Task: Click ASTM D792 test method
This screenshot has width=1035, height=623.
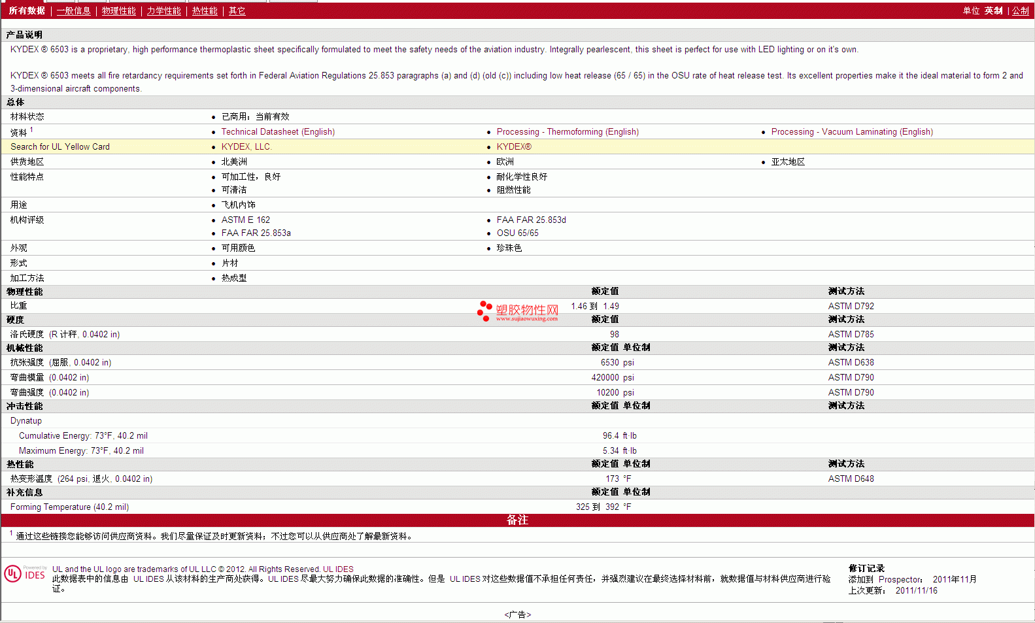Action: click(851, 307)
